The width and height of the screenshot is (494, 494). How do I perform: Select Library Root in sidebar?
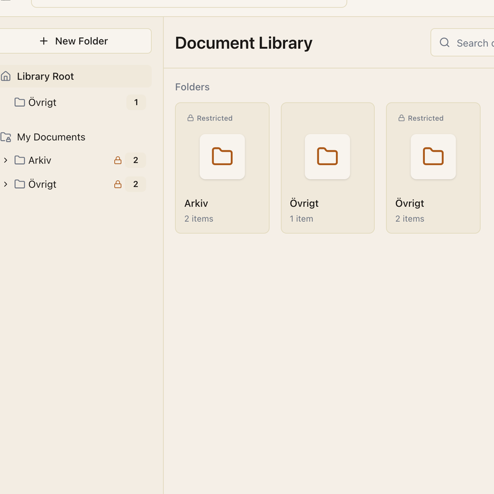point(75,76)
